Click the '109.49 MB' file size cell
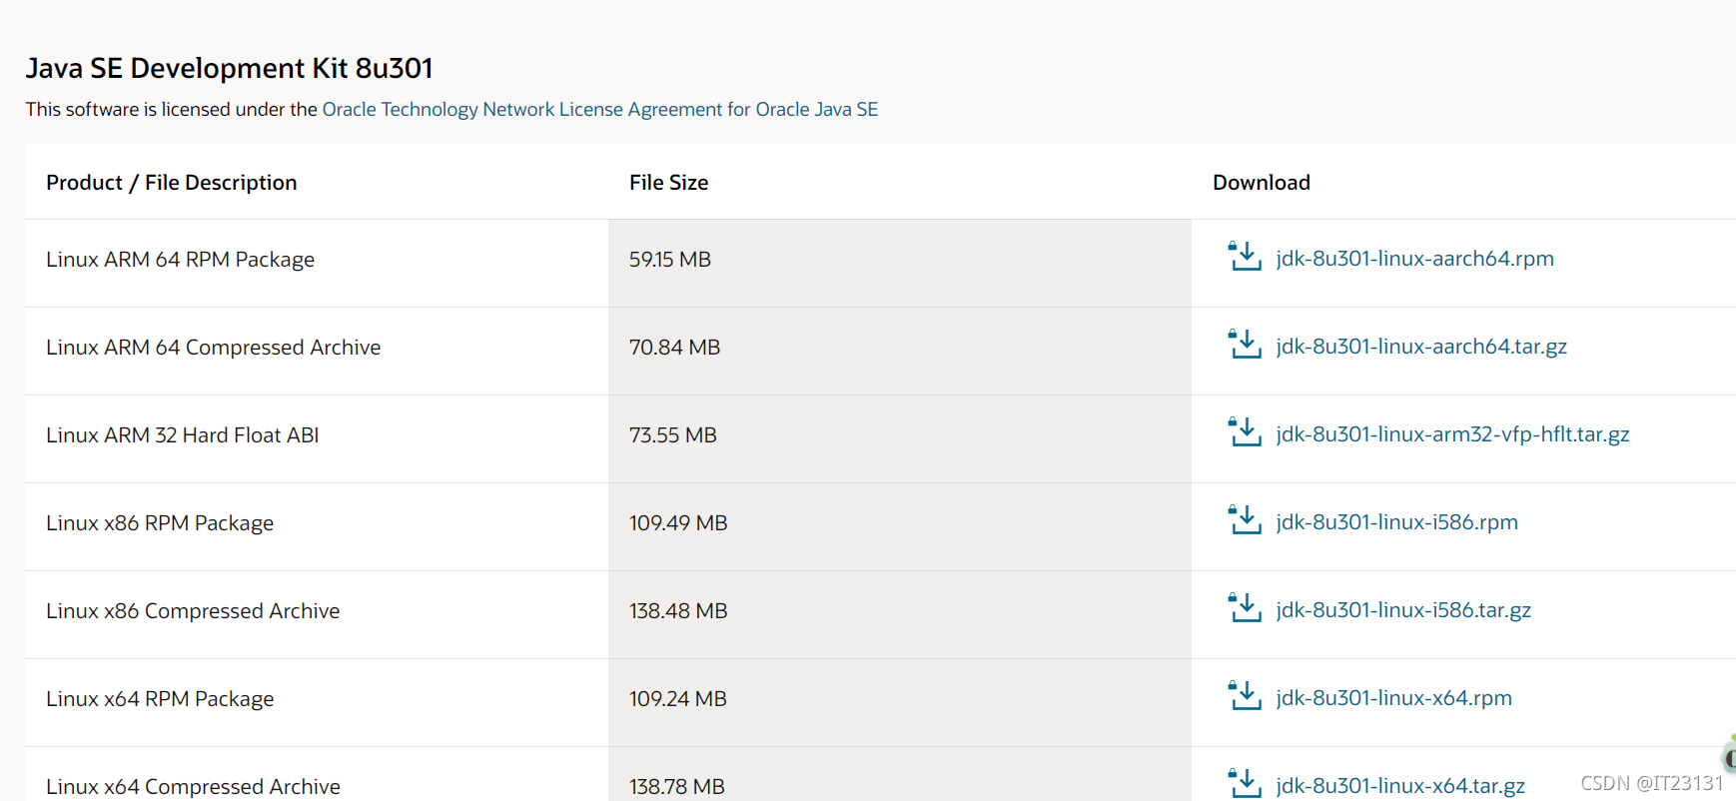Screen dimensions: 1736x801 click(899, 526)
